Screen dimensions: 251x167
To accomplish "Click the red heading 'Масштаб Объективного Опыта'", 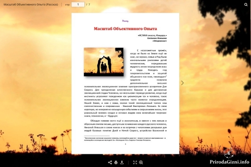I will tap(125, 29).
